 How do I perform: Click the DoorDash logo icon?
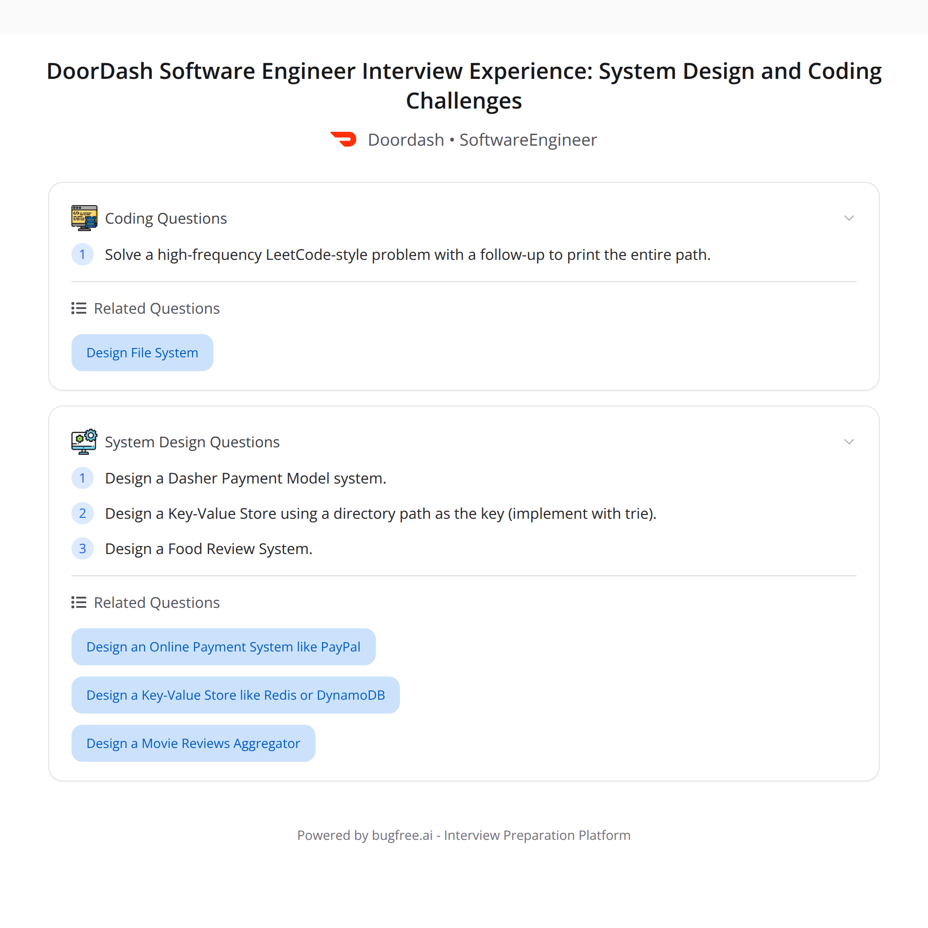(x=343, y=139)
